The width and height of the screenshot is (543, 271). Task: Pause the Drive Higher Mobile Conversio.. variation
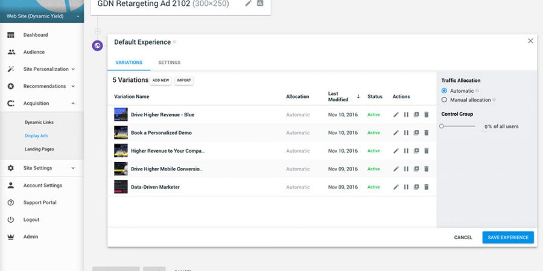pos(406,169)
